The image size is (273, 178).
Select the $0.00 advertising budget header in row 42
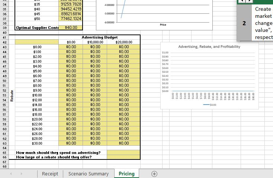click(71, 42)
